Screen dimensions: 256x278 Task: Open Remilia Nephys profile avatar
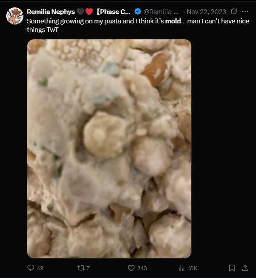(15, 16)
